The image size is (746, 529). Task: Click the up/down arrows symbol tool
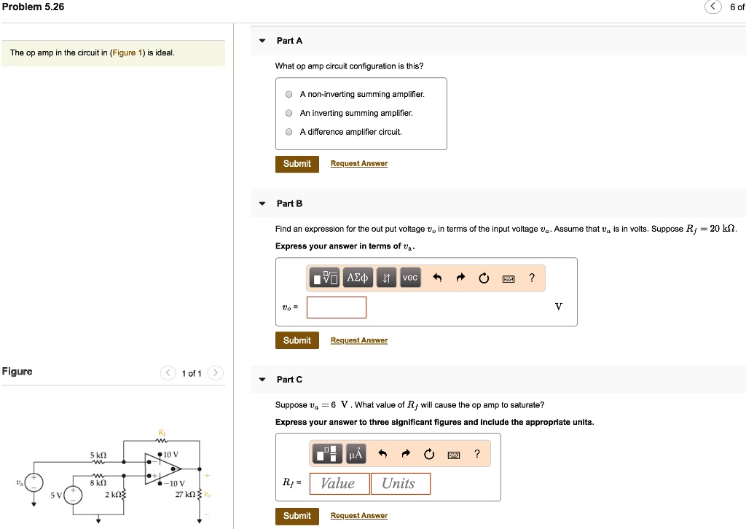pyautogui.click(x=386, y=278)
